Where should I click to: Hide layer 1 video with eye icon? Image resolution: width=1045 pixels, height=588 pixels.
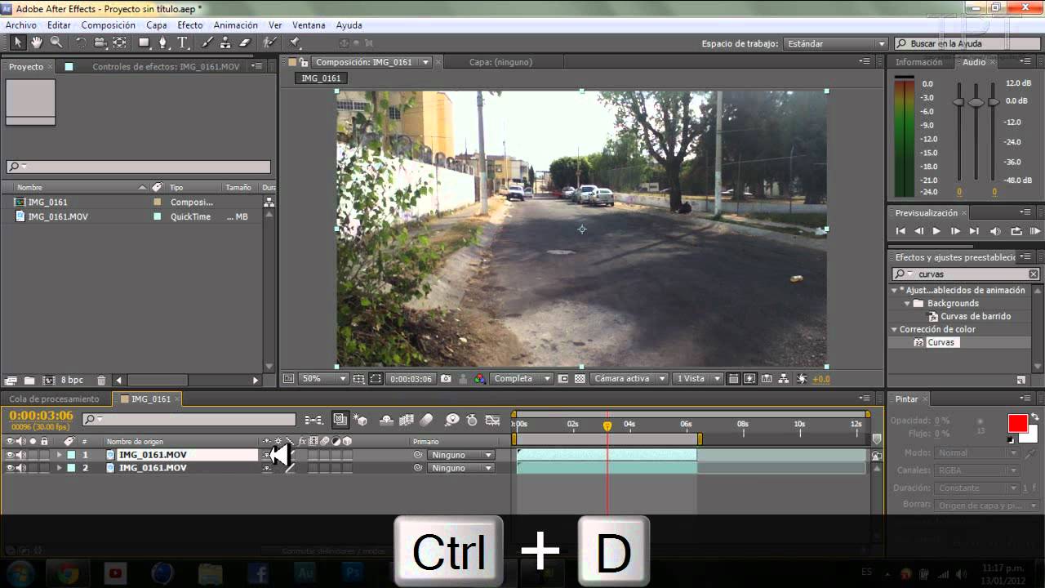point(10,455)
